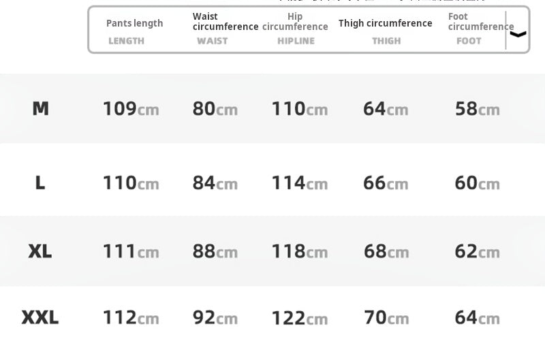Click the 70cm thigh value
The image size is (545, 350).
[x=386, y=318]
